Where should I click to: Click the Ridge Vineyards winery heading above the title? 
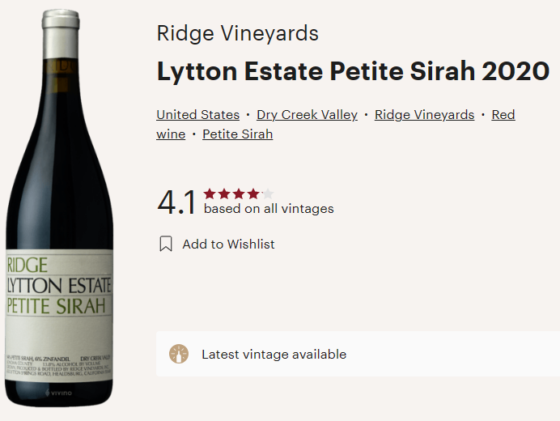coord(237,34)
